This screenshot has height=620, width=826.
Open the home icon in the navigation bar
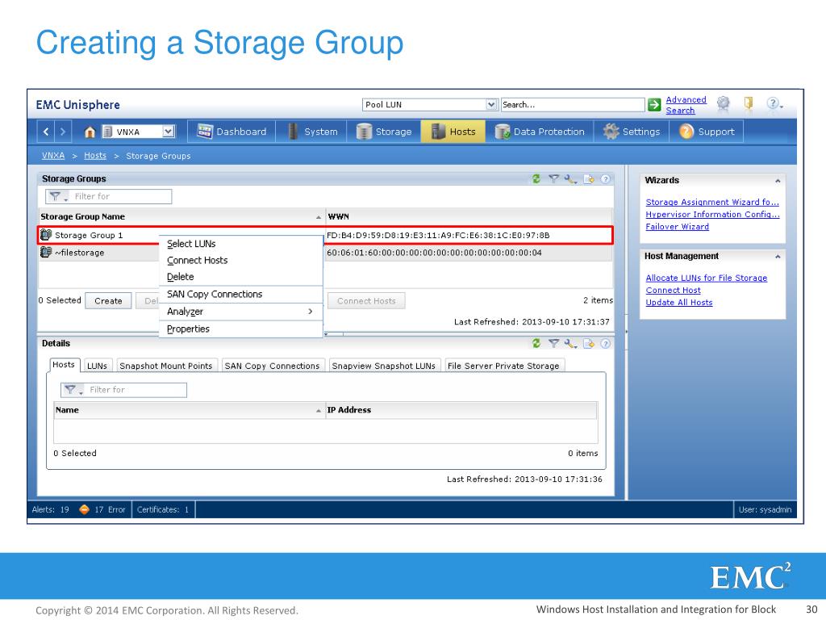tap(90, 132)
